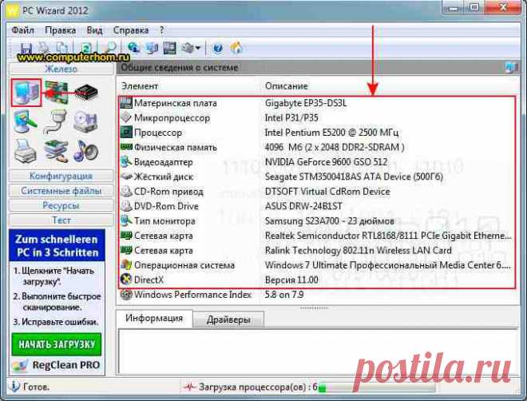Open the Файл menu
The height and width of the screenshot is (401, 527).
click(x=23, y=30)
